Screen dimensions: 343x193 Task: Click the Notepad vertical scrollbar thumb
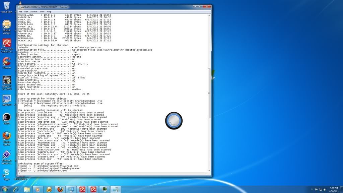click(209, 93)
